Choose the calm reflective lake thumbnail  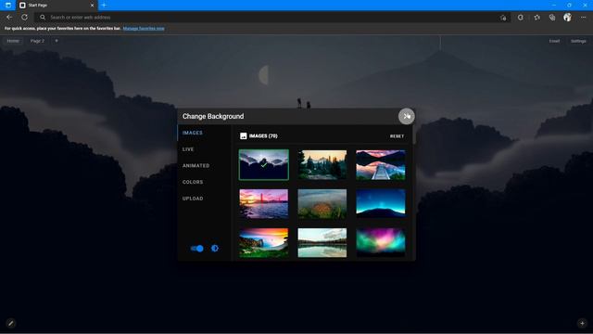[x=322, y=243]
